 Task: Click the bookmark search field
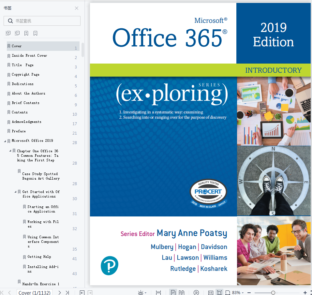click(x=42, y=21)
